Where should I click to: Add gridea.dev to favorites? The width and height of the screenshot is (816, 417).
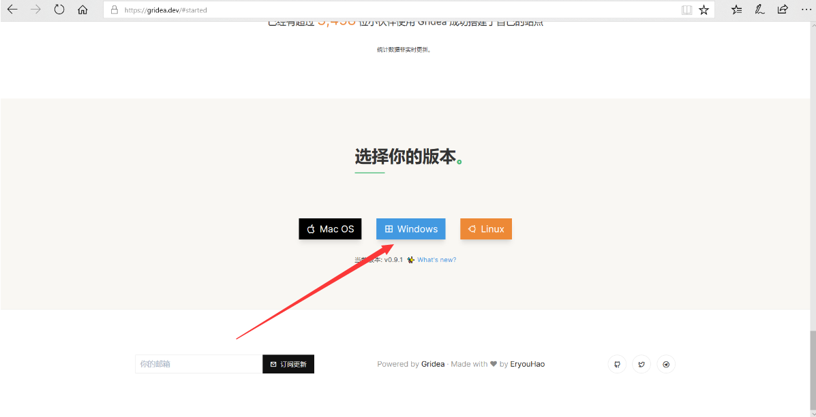pyautogui.click(x=704, y=10)
